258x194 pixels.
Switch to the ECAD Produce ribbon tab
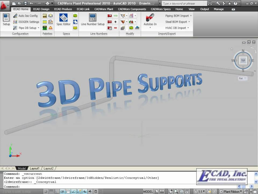pos(63,9)
